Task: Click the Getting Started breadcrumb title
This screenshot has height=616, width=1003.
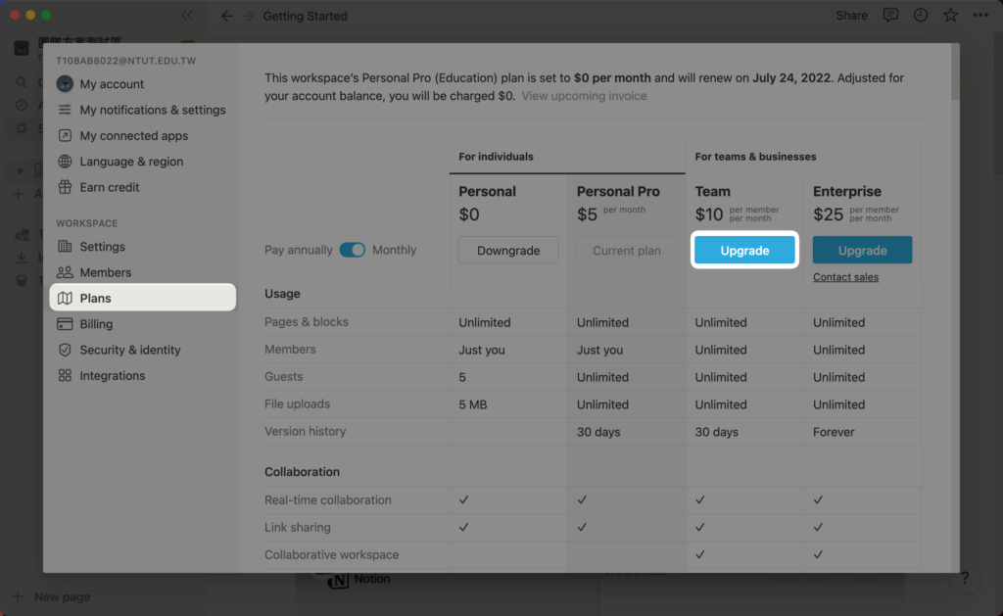Action: pyautogui.click(x=306, y=16)
